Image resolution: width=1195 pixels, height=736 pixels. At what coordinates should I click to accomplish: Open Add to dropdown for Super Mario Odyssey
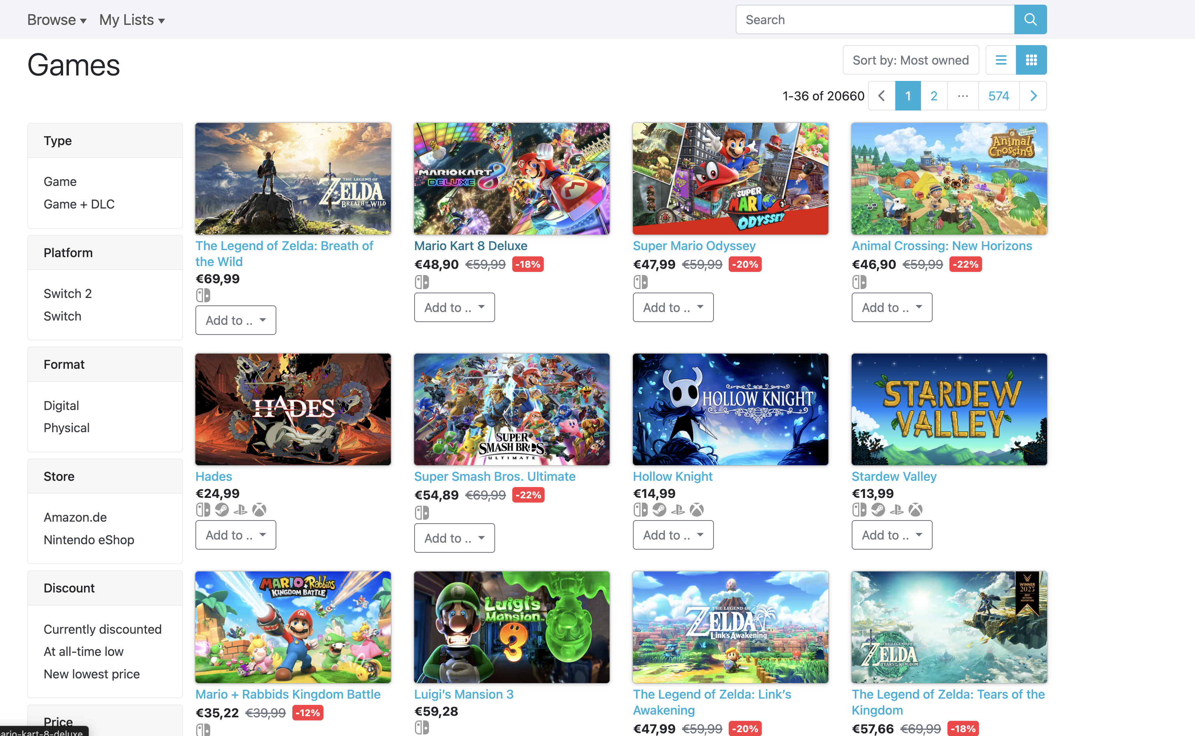tap(673, 307)
